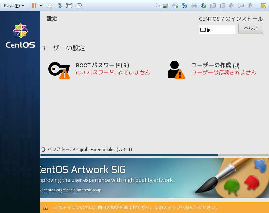The height and width of the screenshot is (213, 269).
Task: Open the user creation person icon
Action: pos(176,70)
